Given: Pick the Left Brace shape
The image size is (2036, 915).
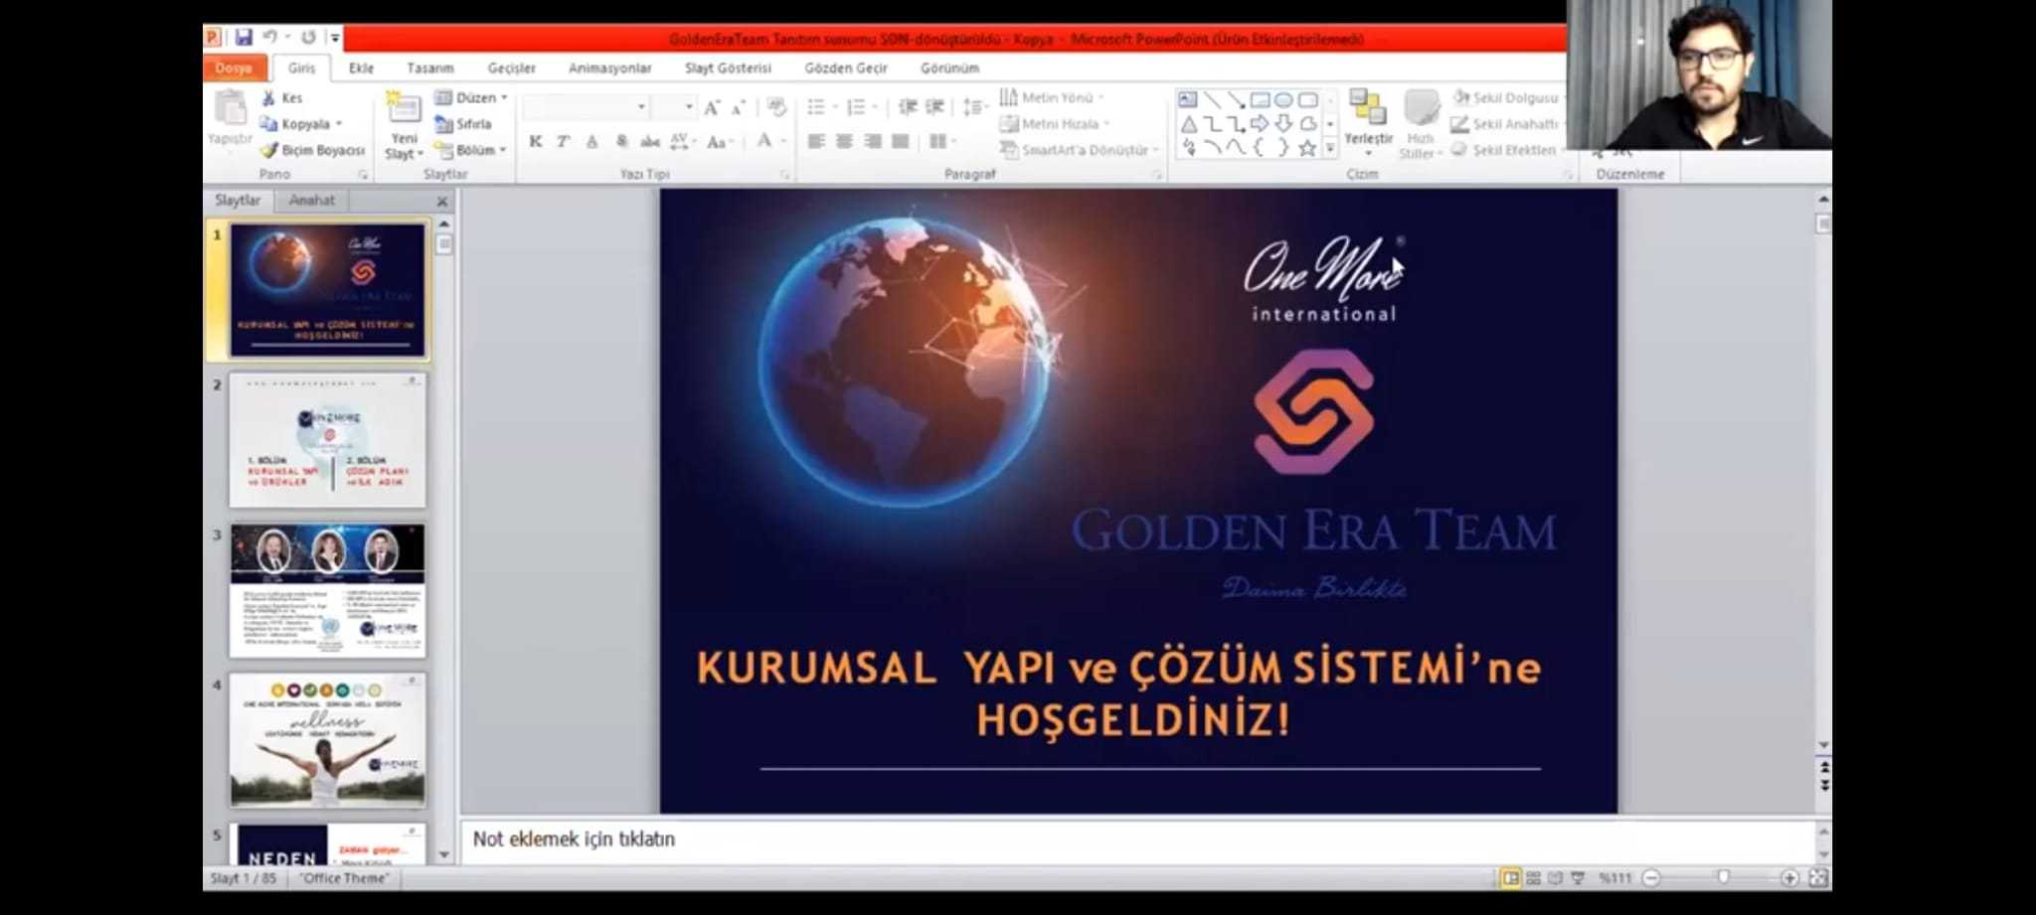Looking at the screenshot, I should click(x=1260, y=148).
